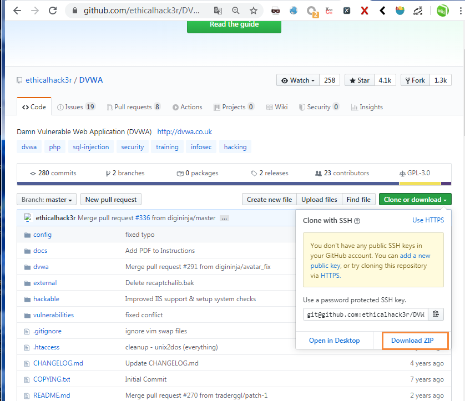Reload the page with the refresh icon
Image resolution: width=465 pixels, height=401 pixels.
pyautogui.click(x=53, y=11)
